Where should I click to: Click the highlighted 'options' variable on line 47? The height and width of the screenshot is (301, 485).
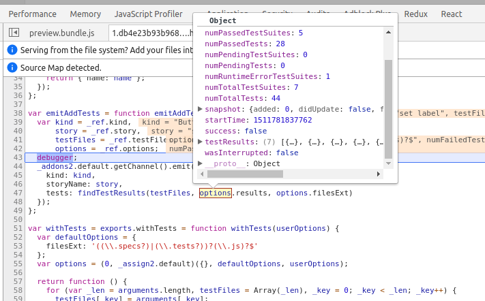click(216, 193)
